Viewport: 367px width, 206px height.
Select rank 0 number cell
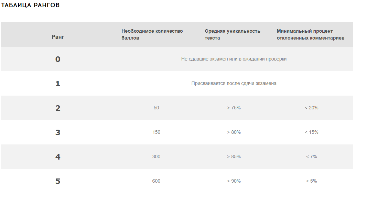[x=58, y=59]
